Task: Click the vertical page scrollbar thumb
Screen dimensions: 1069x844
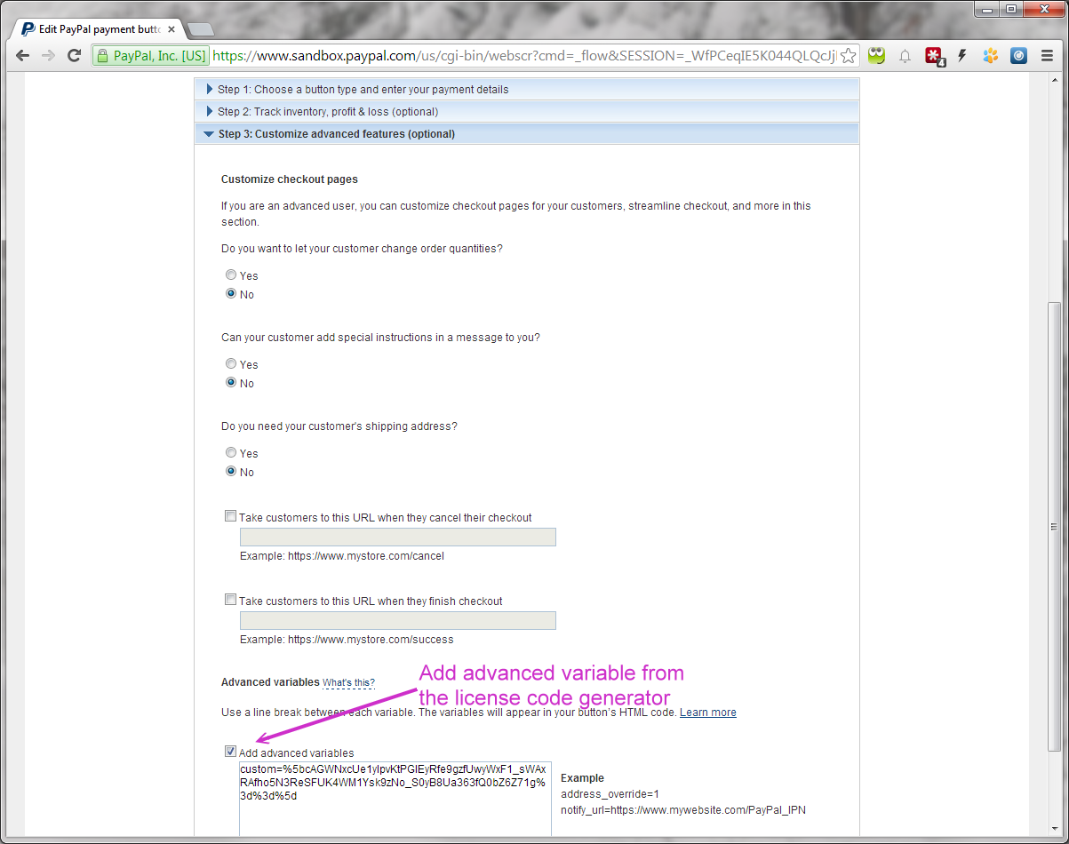Action: (x=1054, y=527)
